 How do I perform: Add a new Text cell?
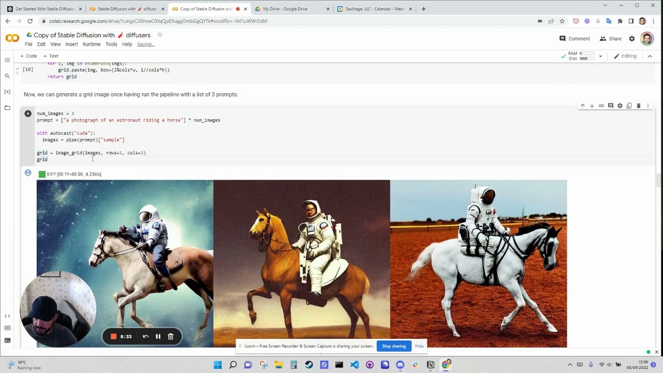coord(51,56)
